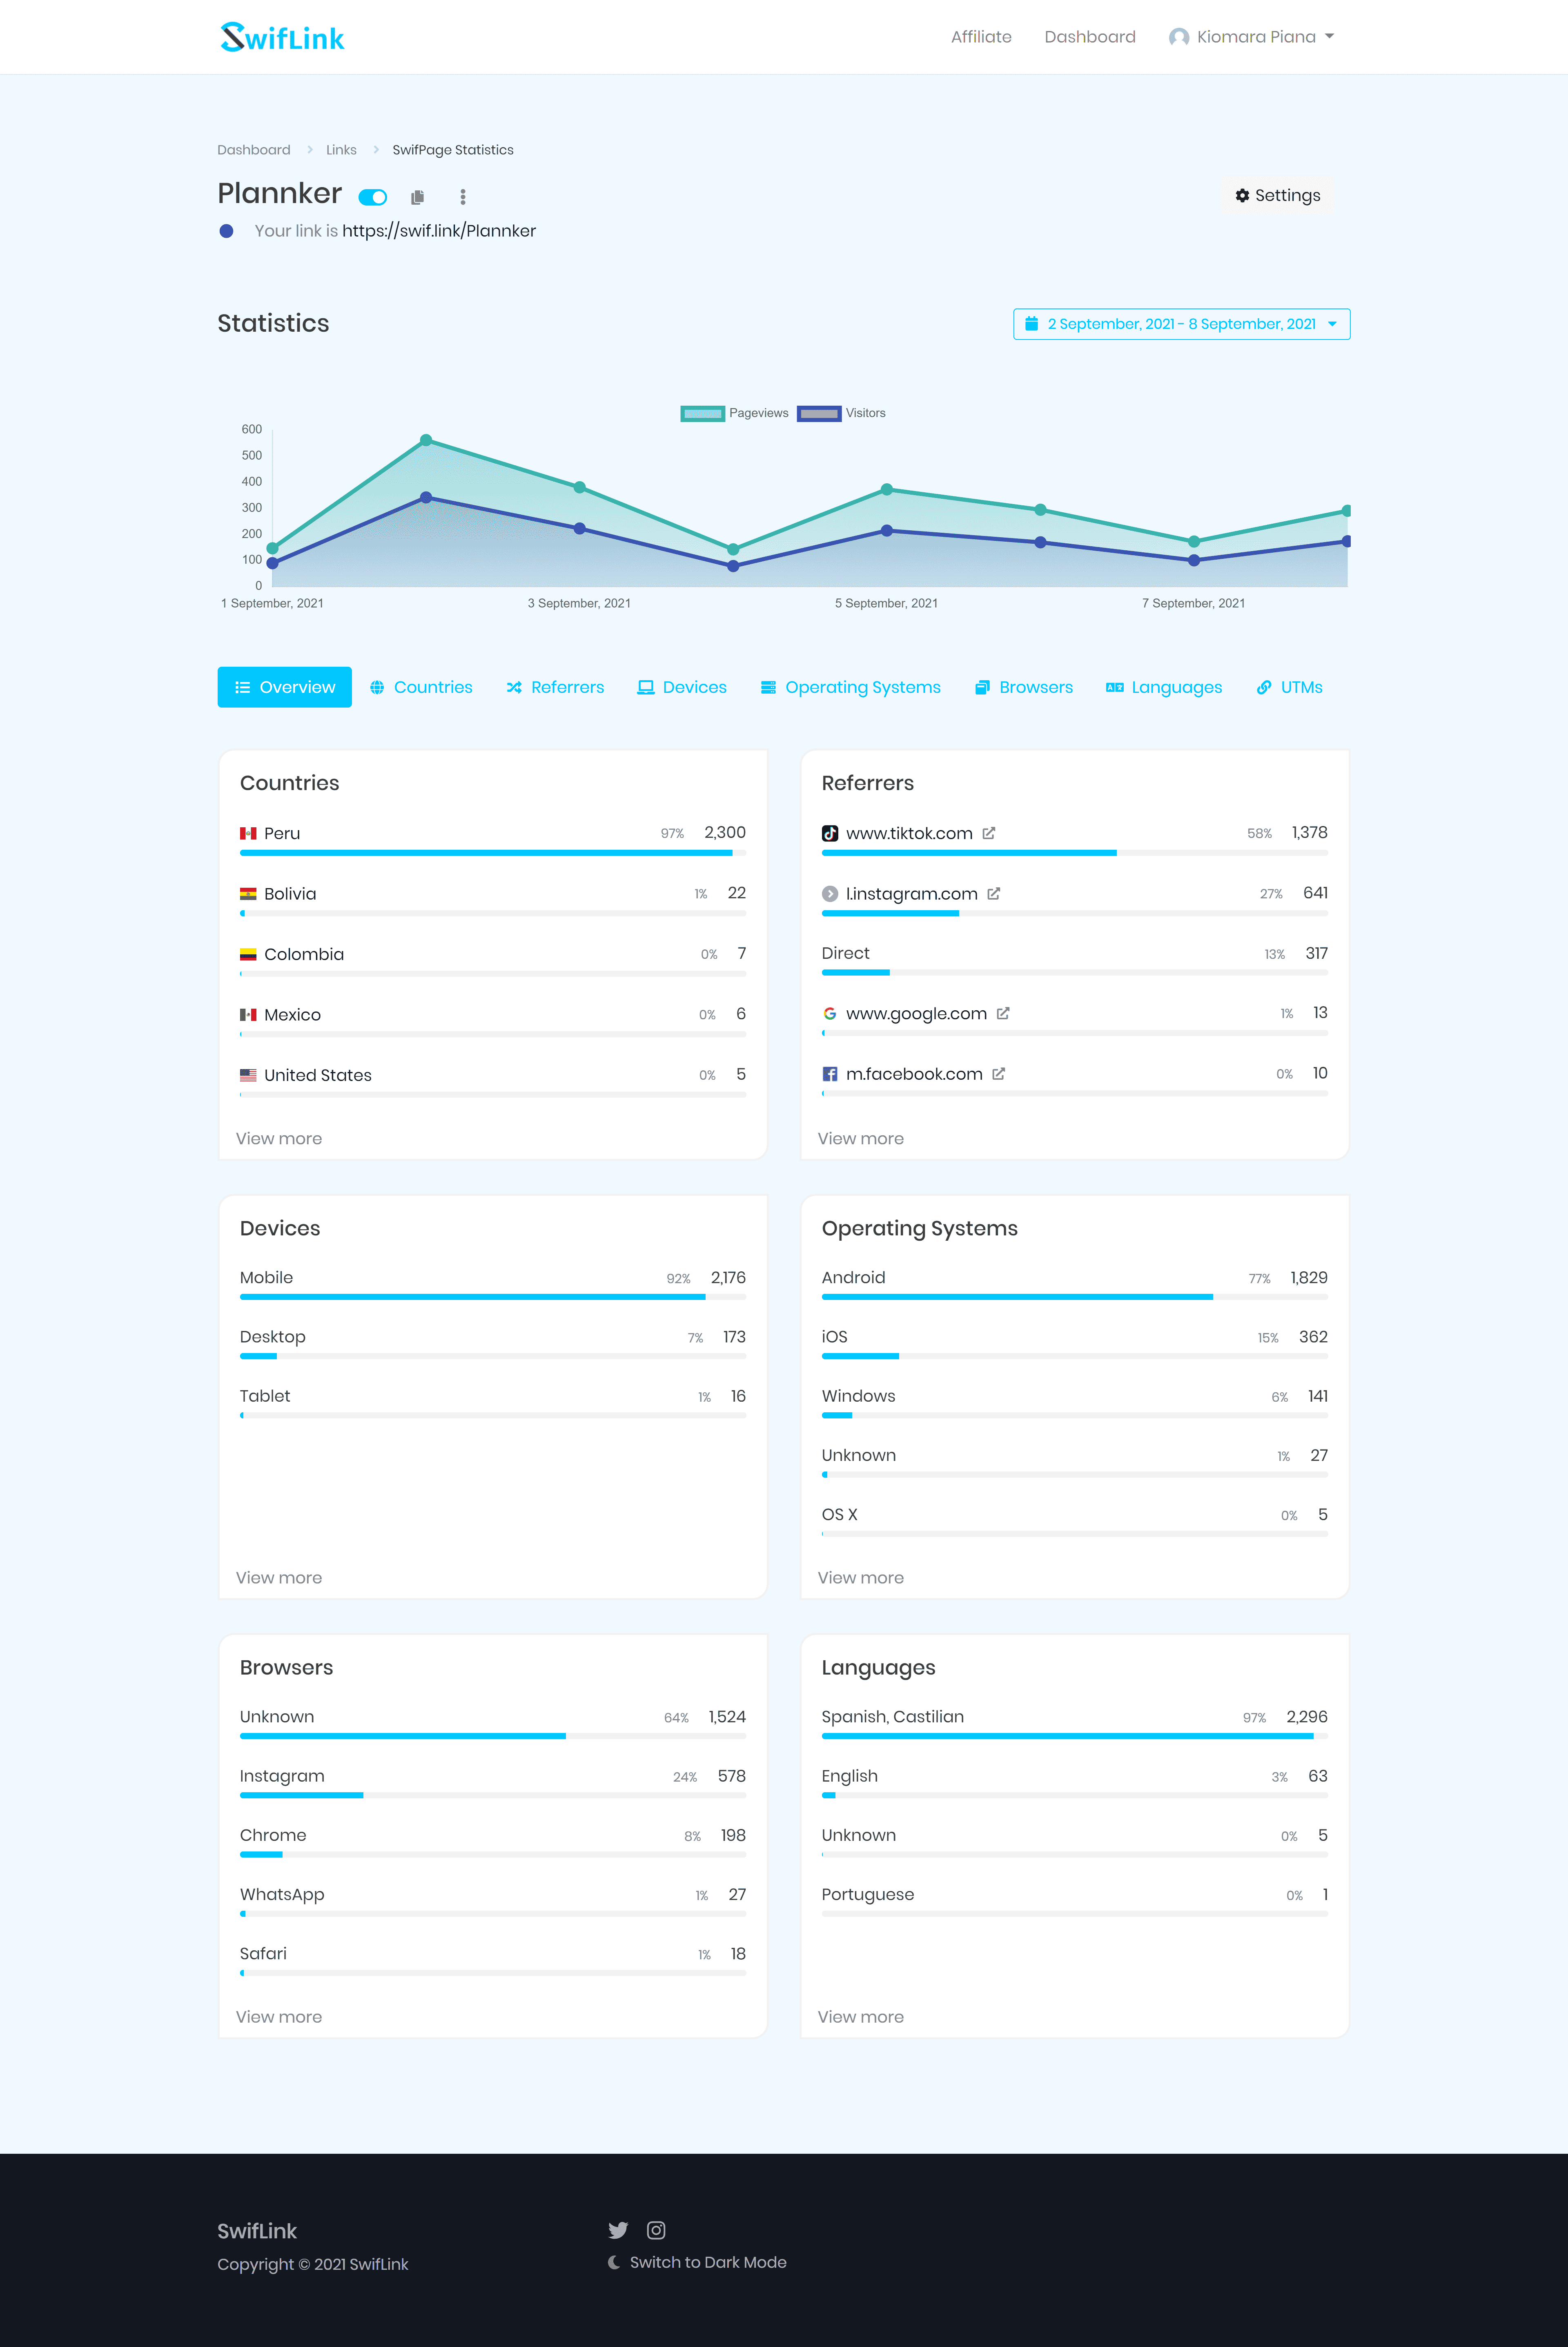Click www.tiktok.com referrer text
This screenshot has width=1568, height=2347.
click(x=909, y=833)
